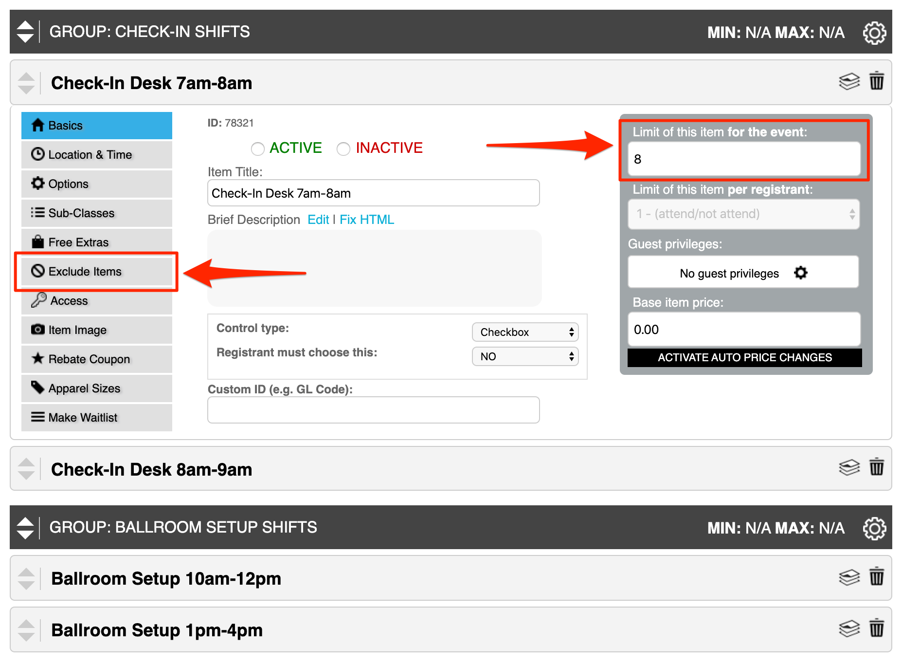902x665 pixels.
Task: Click the Brief Description text area
Action: [x=375, y=268]
